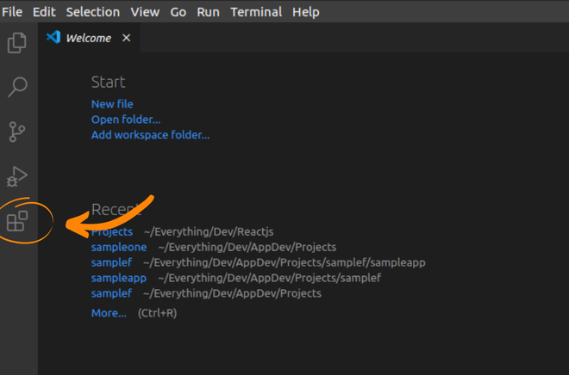
Task: Open the Search view icon
Action: [17, 87]
